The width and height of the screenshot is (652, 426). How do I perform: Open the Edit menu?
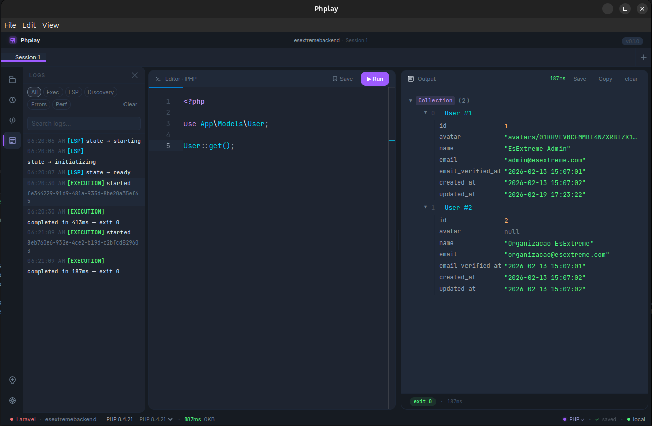point(29,25)
